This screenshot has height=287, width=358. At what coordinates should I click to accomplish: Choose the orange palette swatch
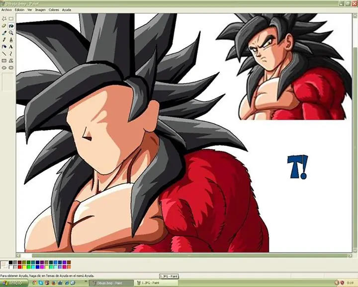[x=69, y=267]
